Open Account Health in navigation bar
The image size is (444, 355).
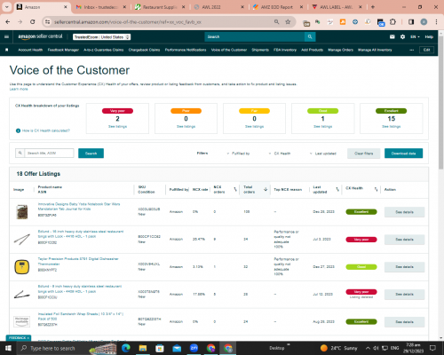(30, 50)
